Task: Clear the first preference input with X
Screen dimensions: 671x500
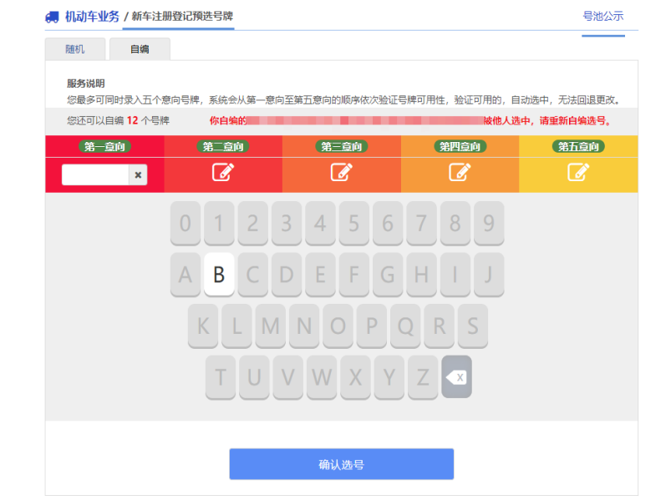Action: coord(138,174)
